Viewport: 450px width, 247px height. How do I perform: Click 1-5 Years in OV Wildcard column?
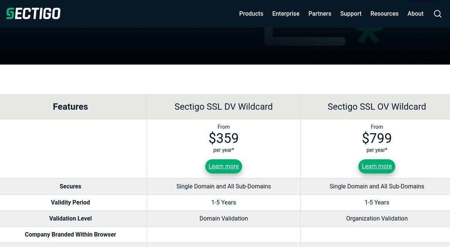377,202
